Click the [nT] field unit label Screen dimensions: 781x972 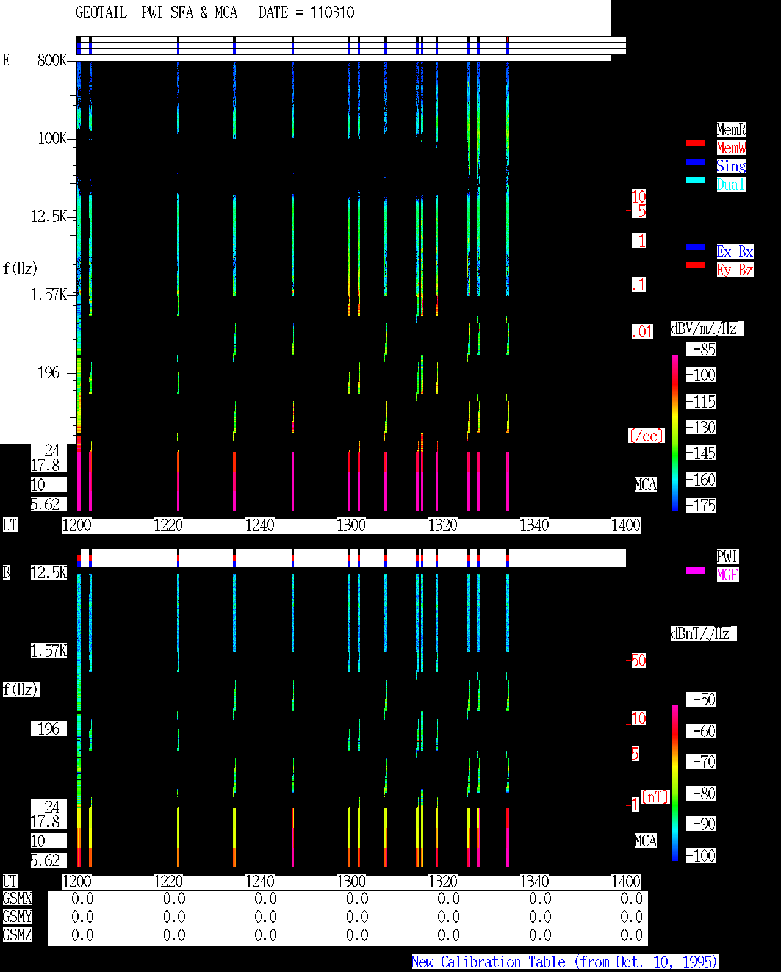[x=655, y=797]
